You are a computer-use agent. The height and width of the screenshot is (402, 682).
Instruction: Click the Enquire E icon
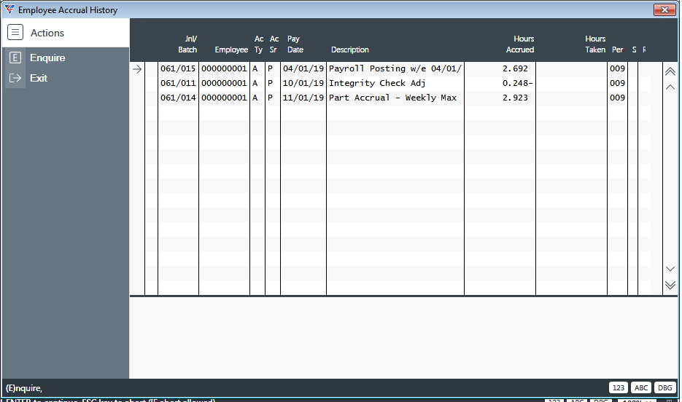click(x=15, y=58)
